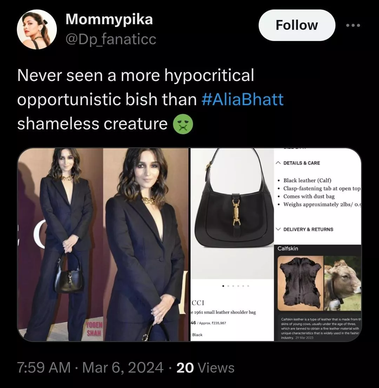Viewport: 379px width, 388px height.
Task: Open the three-dot more options menu
Action: 353,25
